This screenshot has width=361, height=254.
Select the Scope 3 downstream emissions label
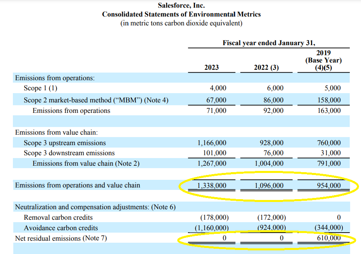(69, 153)
